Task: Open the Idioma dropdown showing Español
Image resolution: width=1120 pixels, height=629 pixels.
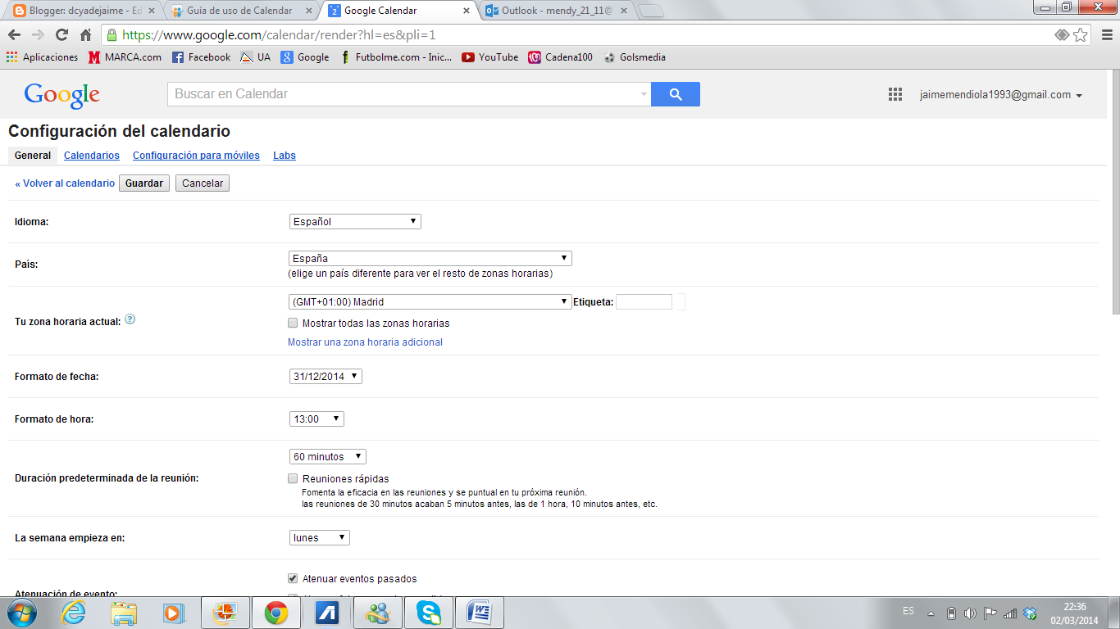Action: click(x=355, y=221)
